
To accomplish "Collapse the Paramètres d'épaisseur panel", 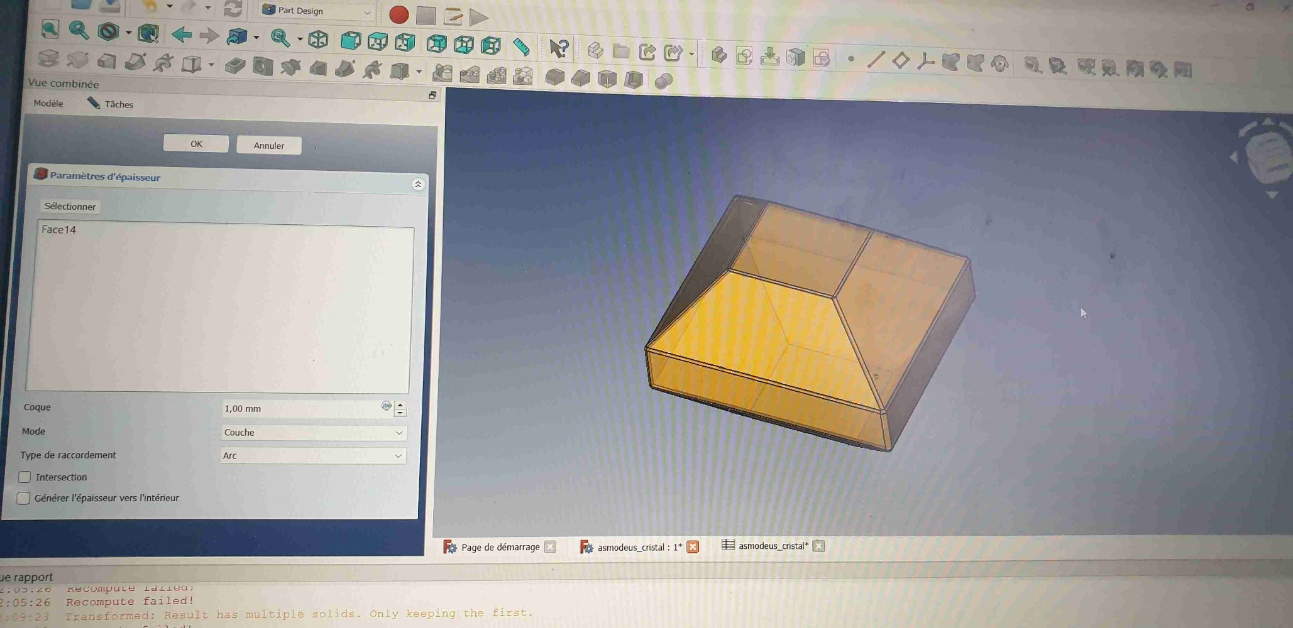I will click(418, 184).
